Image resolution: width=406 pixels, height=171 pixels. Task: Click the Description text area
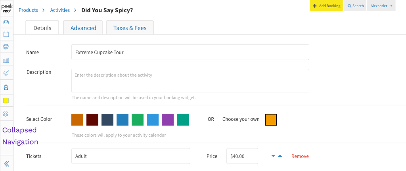tap(190, 81)
